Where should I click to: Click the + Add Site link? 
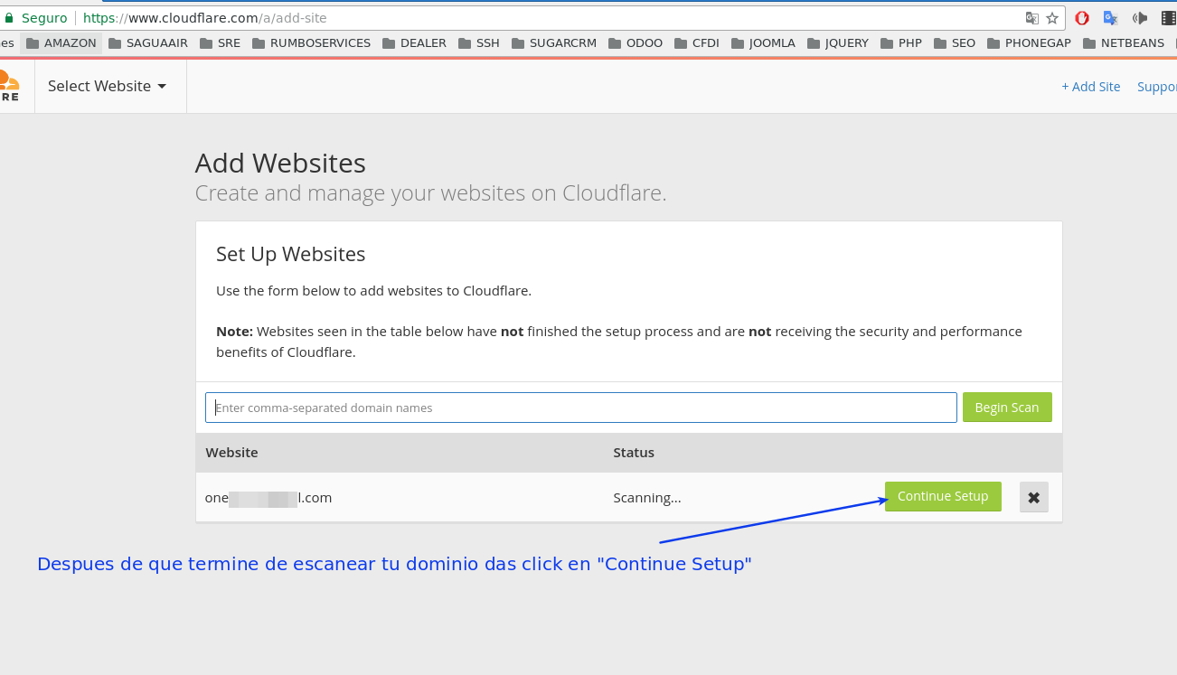pos(1091,87)
